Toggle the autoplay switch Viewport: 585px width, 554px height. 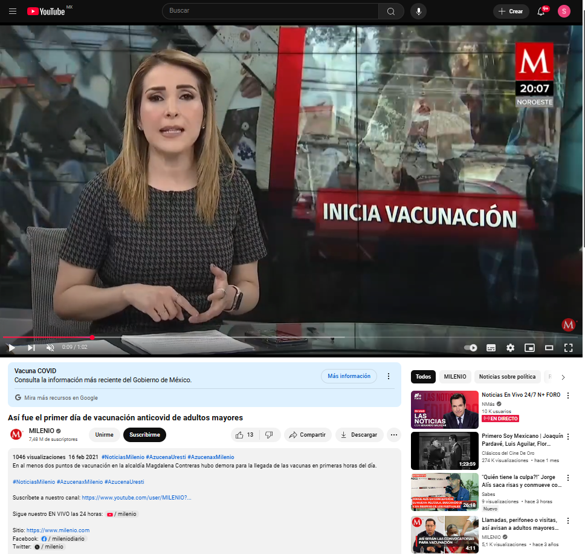click(x=471, y=348)
